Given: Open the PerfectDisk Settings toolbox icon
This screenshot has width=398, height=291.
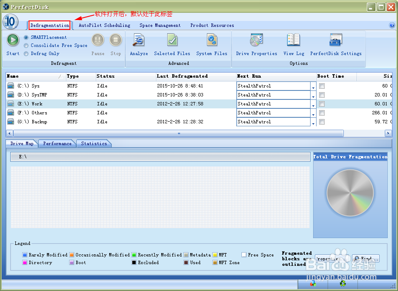Looking at the screenshot, I should 336,40.
